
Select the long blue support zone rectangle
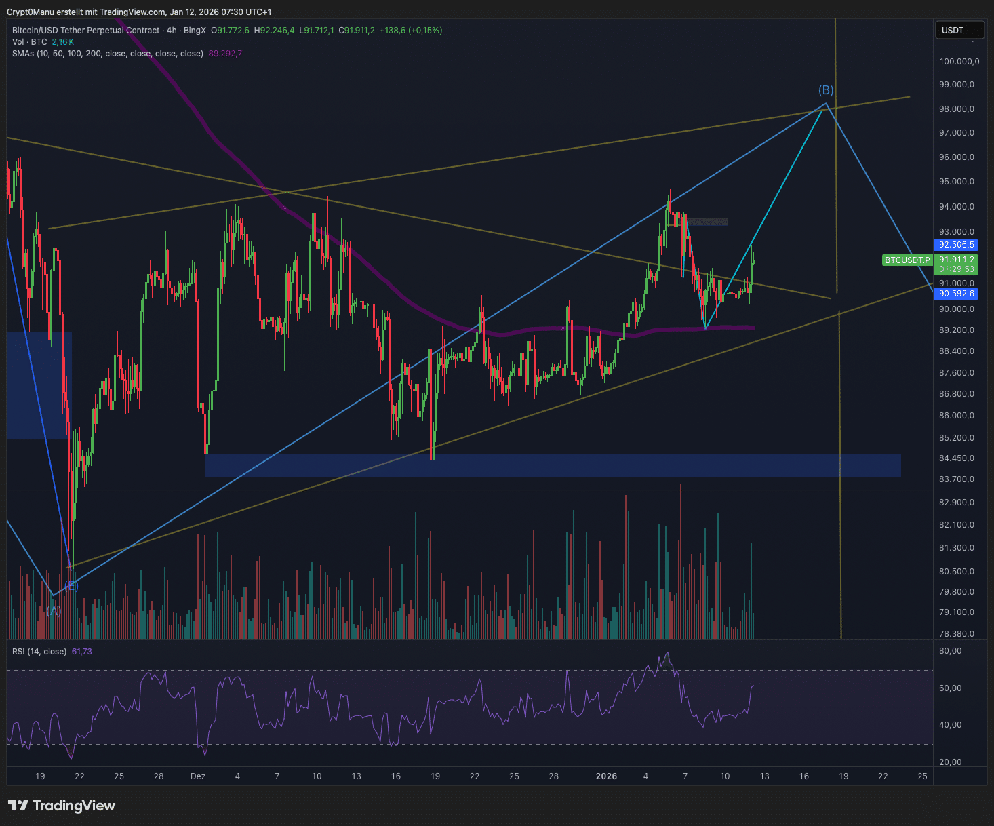tap(553, 465)
